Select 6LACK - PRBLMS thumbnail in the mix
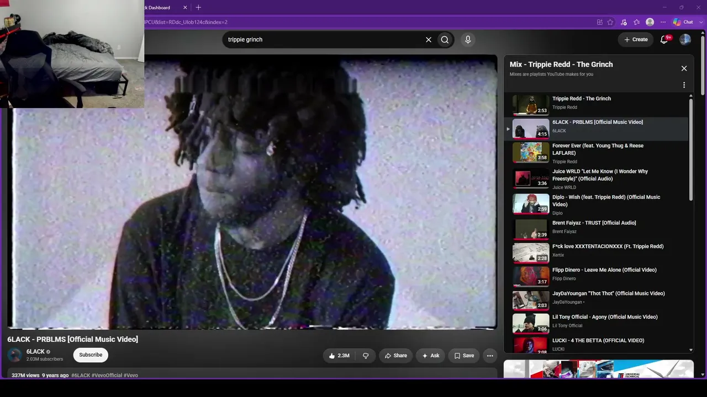707x397 pixels. 531,128
